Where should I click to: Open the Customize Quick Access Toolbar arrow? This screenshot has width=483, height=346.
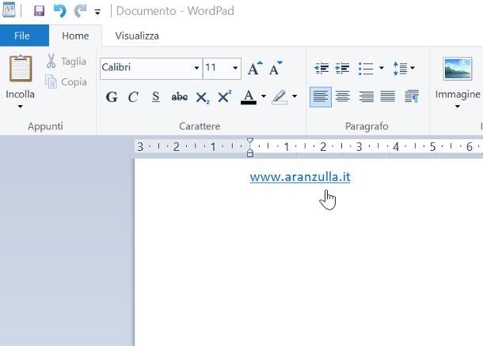coord(97,13)
